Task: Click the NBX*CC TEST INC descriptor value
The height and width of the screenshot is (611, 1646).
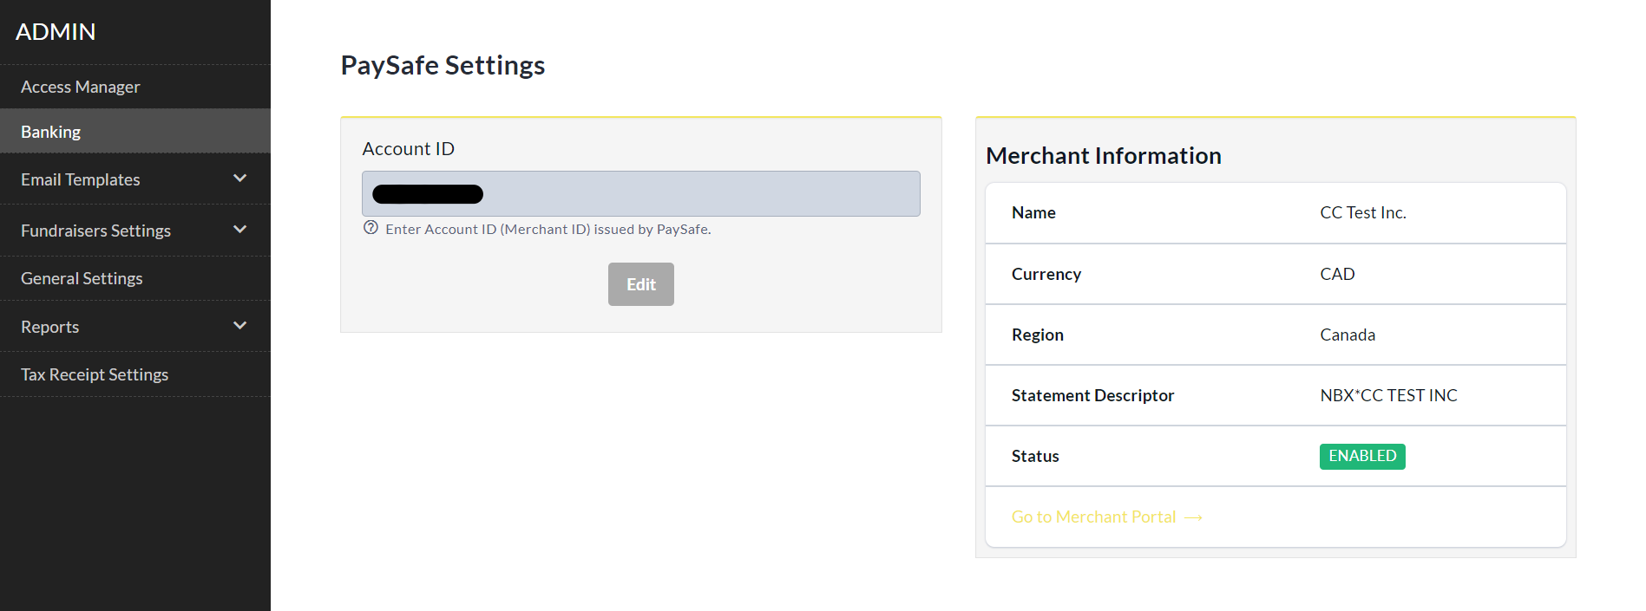Action: click(x=1388, y=395)
